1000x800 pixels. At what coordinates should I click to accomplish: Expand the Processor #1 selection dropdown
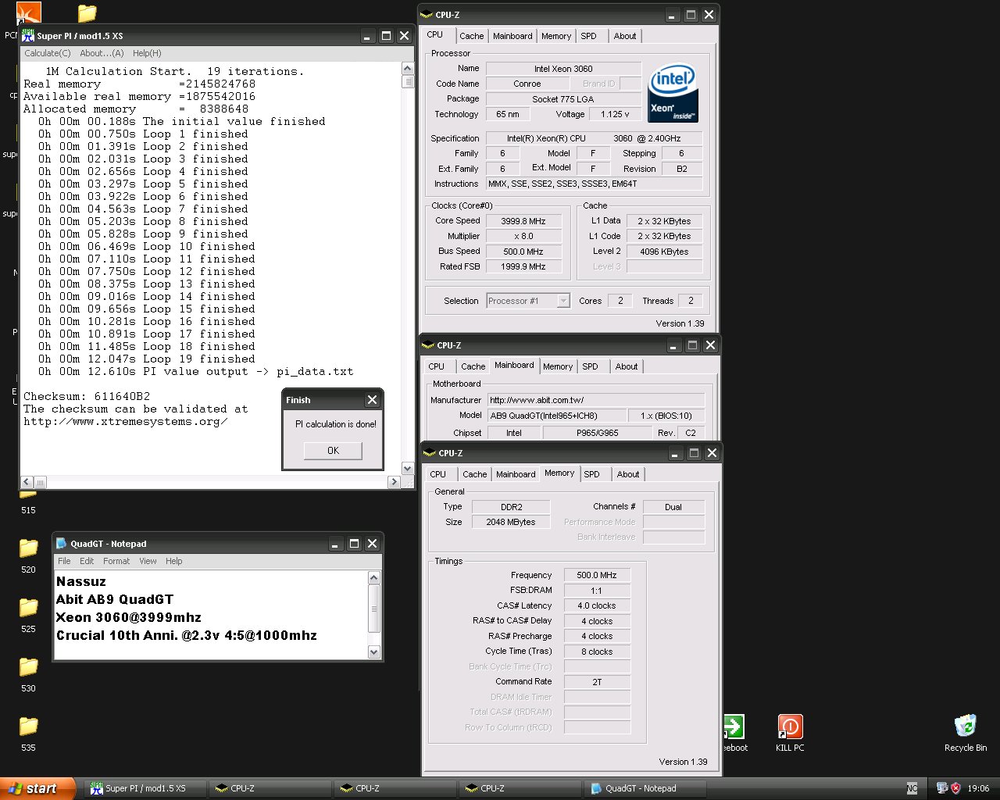tap(563, 301)
